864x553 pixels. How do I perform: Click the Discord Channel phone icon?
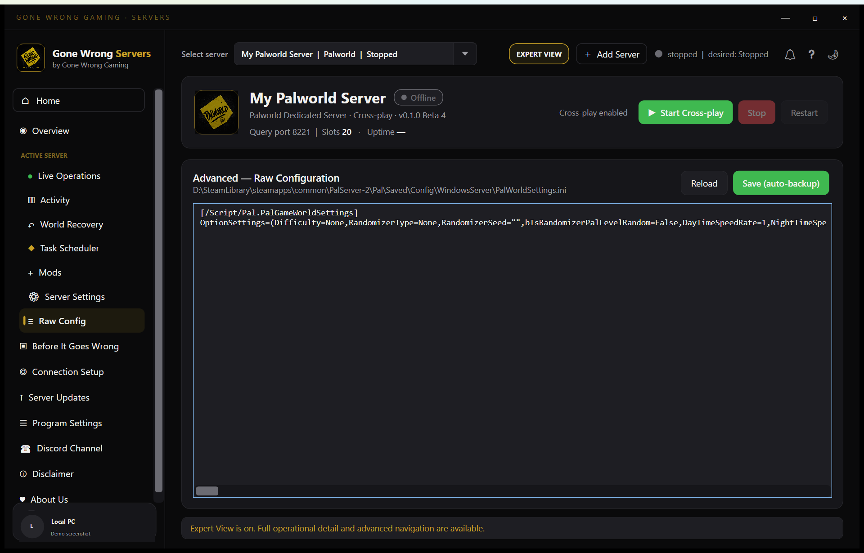point(26,449)
